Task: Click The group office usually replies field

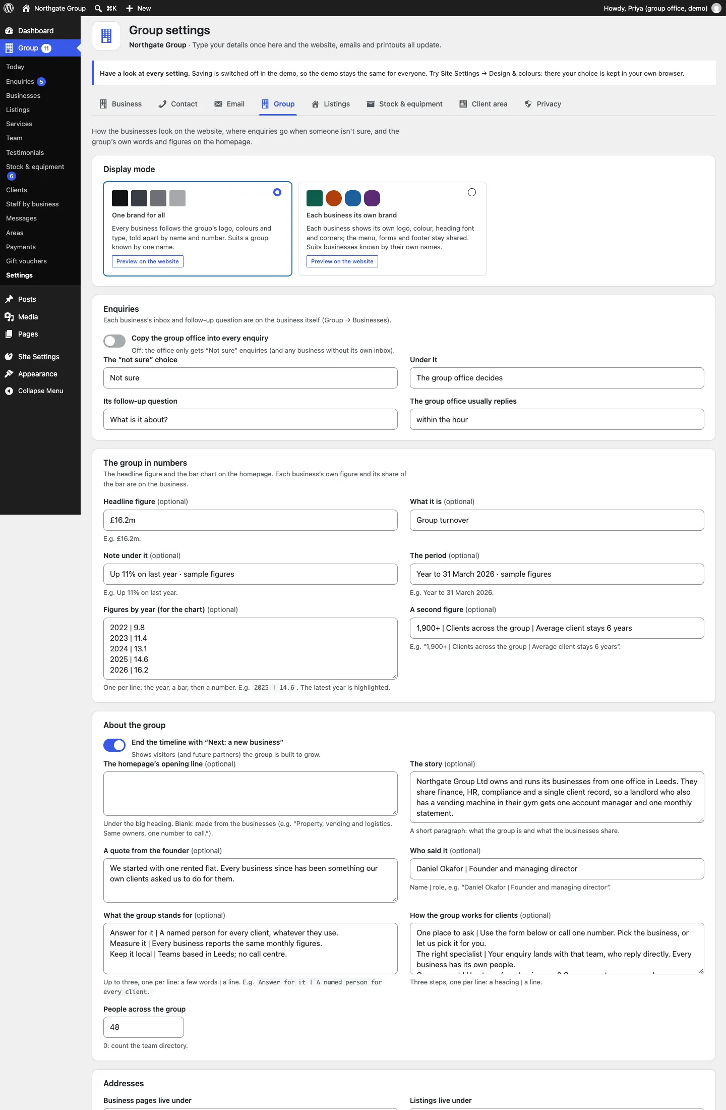Action: click(557, 419)
